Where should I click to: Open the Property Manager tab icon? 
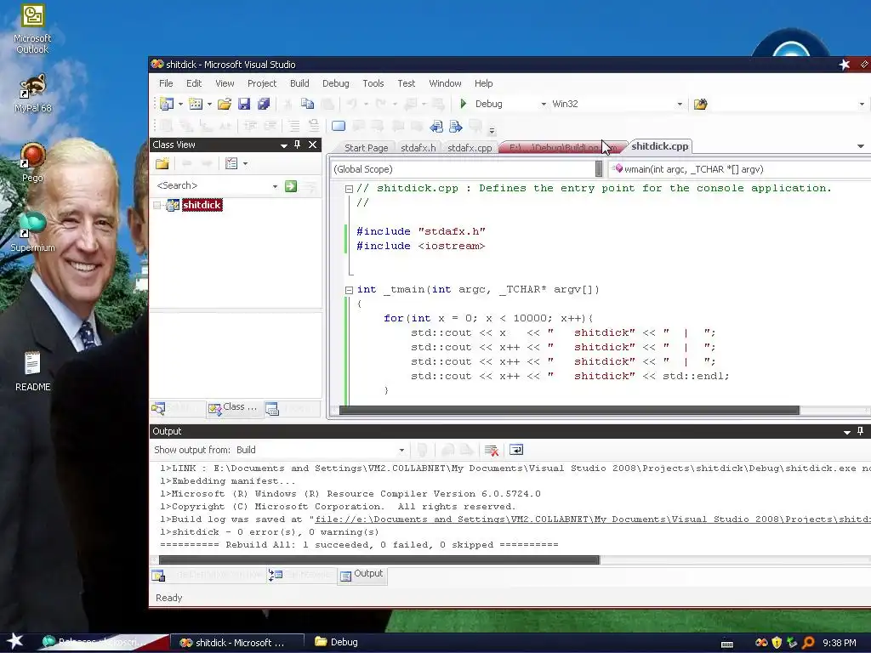(x=272, y=409)
